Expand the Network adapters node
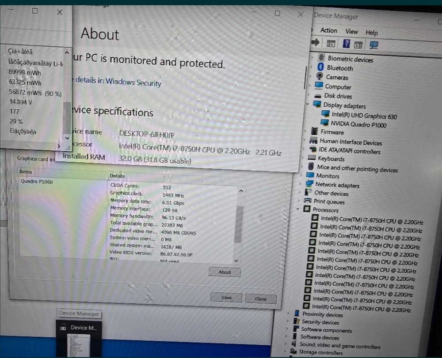 301,184
